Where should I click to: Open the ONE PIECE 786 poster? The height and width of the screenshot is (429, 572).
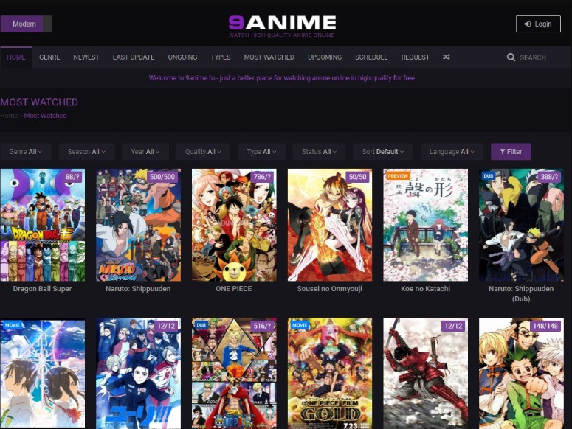point(234,225)
